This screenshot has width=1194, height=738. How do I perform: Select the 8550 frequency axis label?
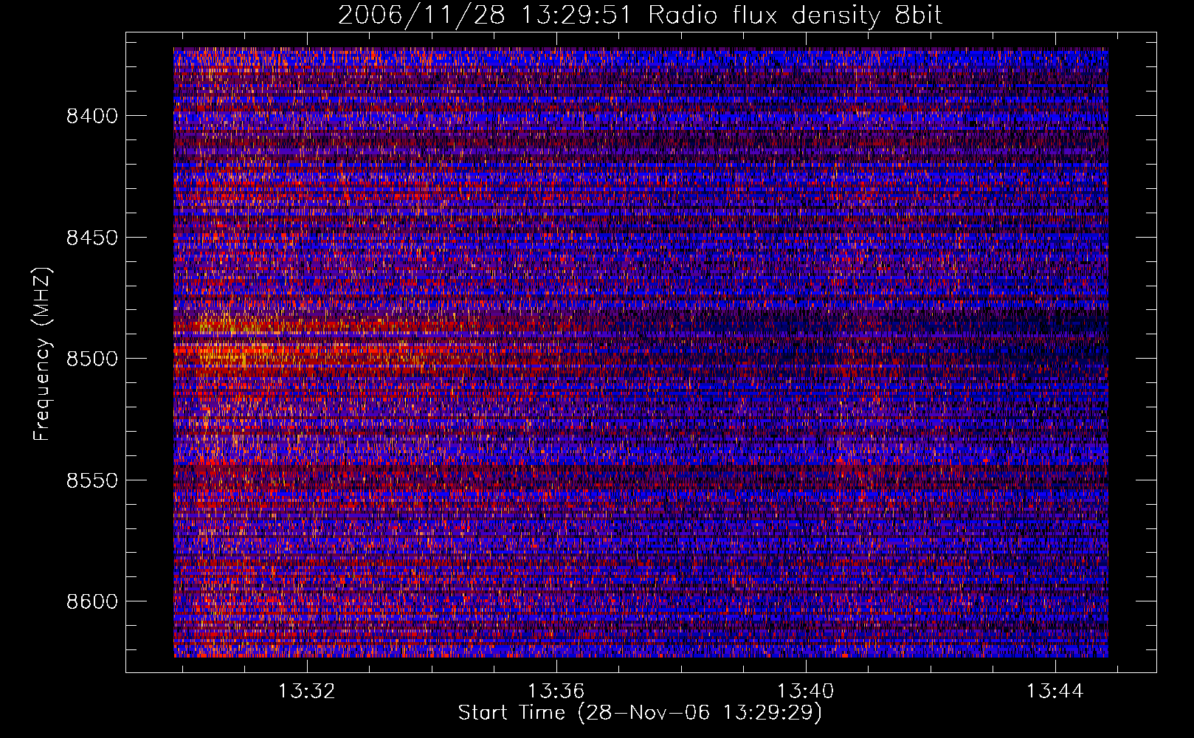[x=92, y=480]
